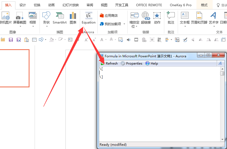Screen dimensions: 227x149
Task: Click the decrease font size icon
Action: [x=94, y=40]
